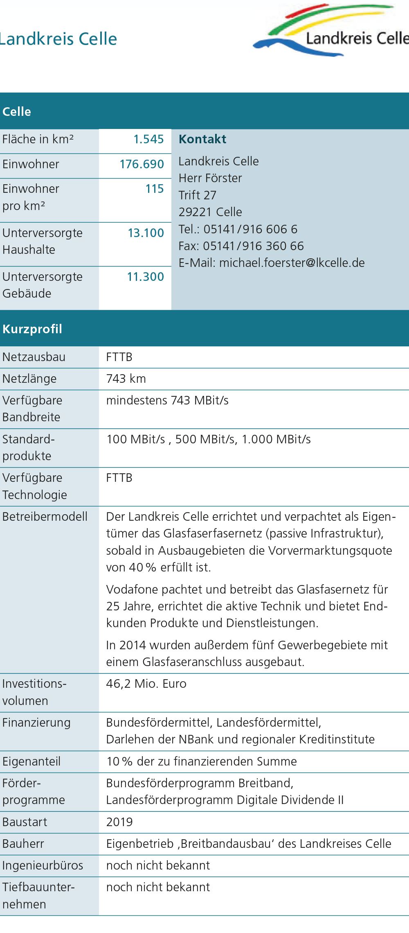Click the Bauherr row value

point(248,844)
